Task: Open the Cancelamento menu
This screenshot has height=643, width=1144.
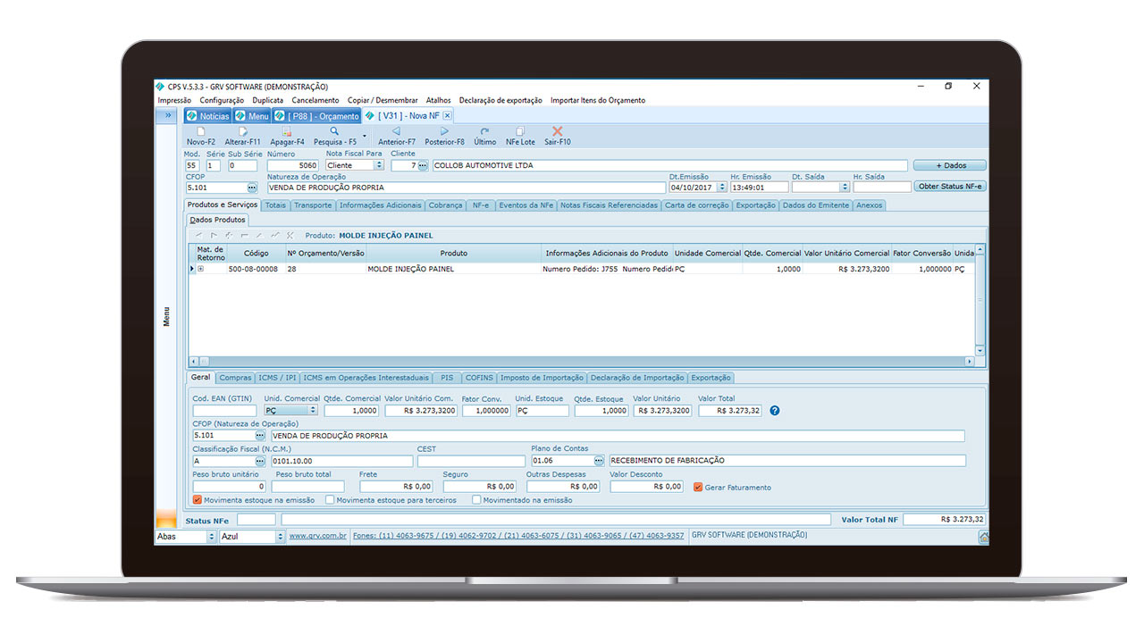Action: 315,101
